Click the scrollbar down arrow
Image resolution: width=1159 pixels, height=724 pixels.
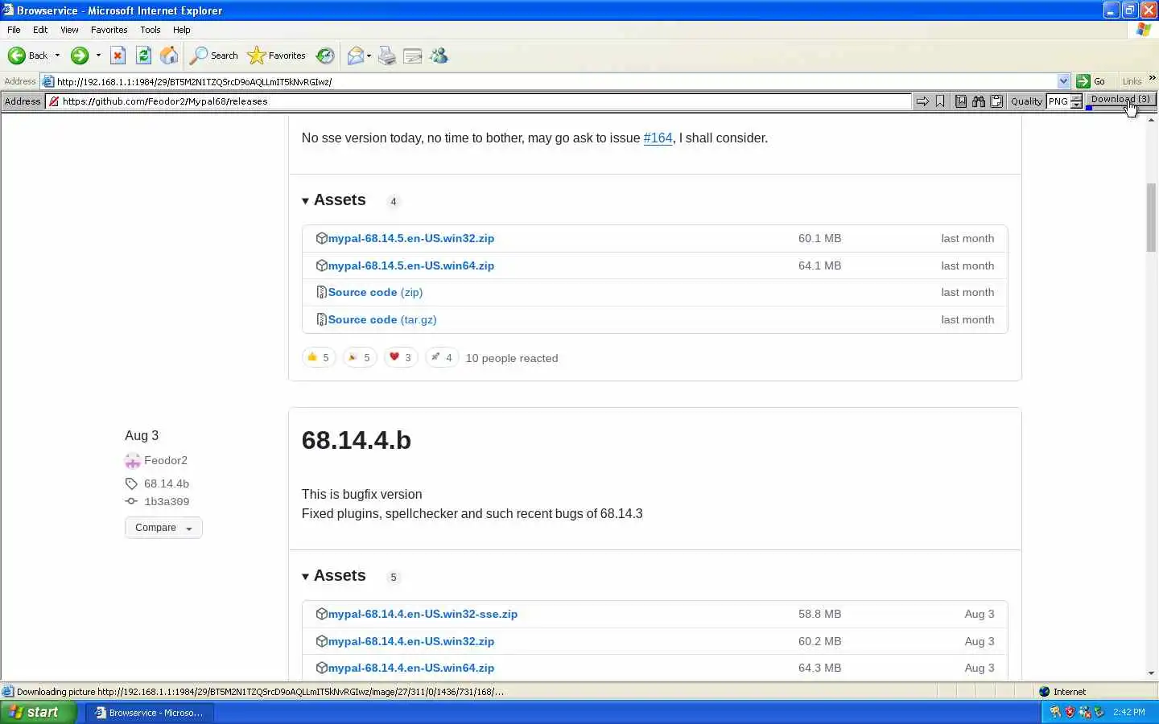pyautogui.click(x=1151, y=673)
